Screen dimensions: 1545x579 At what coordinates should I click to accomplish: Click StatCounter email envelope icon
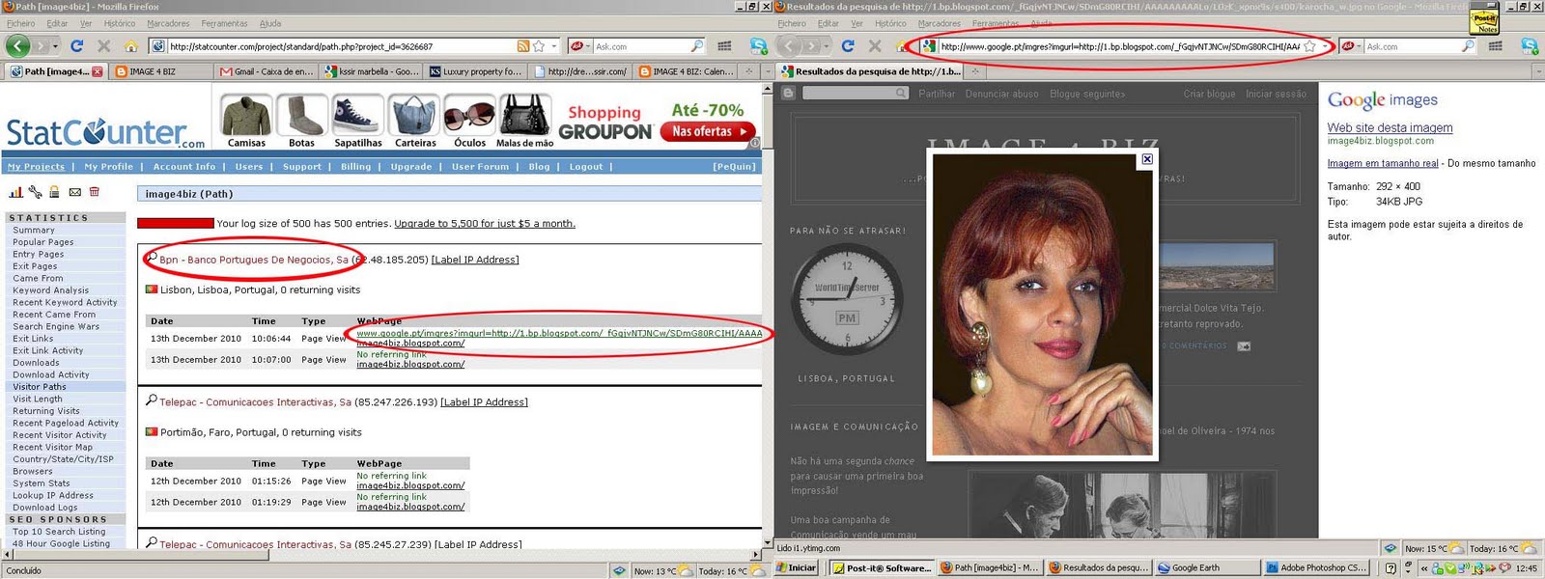(x=74, y=192)
